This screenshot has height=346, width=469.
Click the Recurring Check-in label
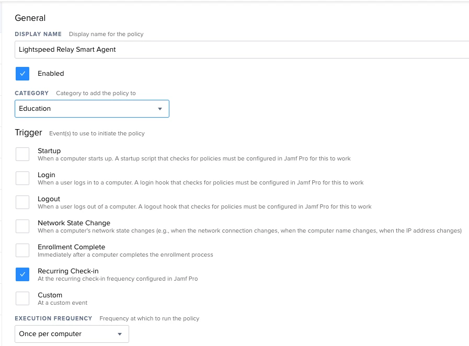[x=68, y=271]
